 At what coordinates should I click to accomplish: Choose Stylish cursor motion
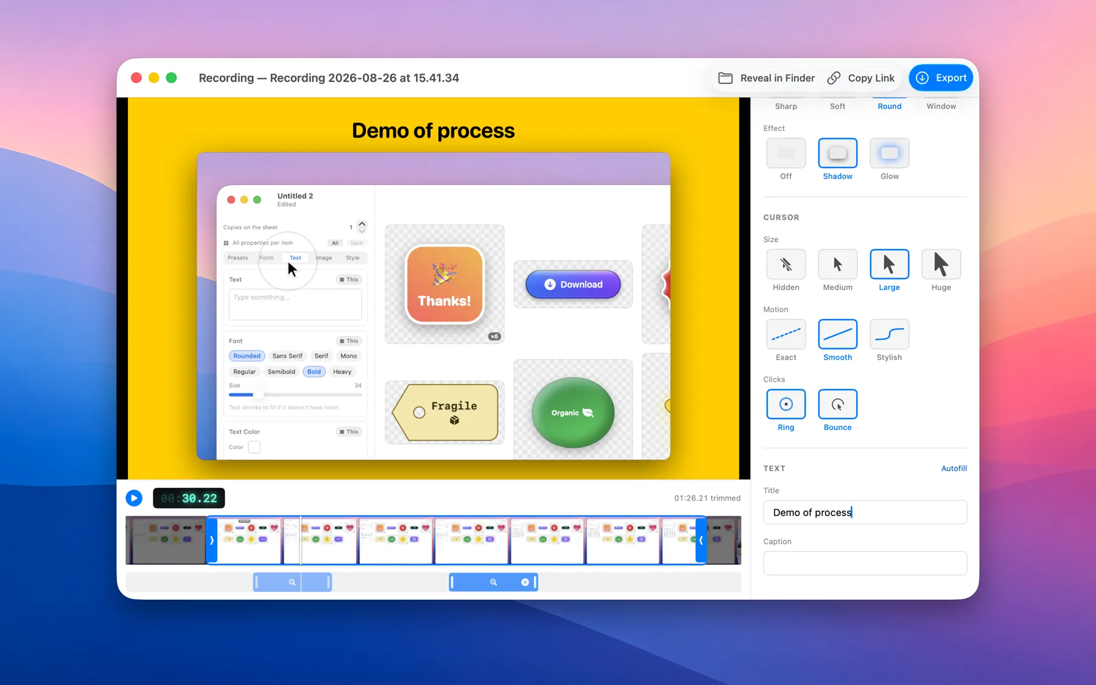click(x=890, y=334)
